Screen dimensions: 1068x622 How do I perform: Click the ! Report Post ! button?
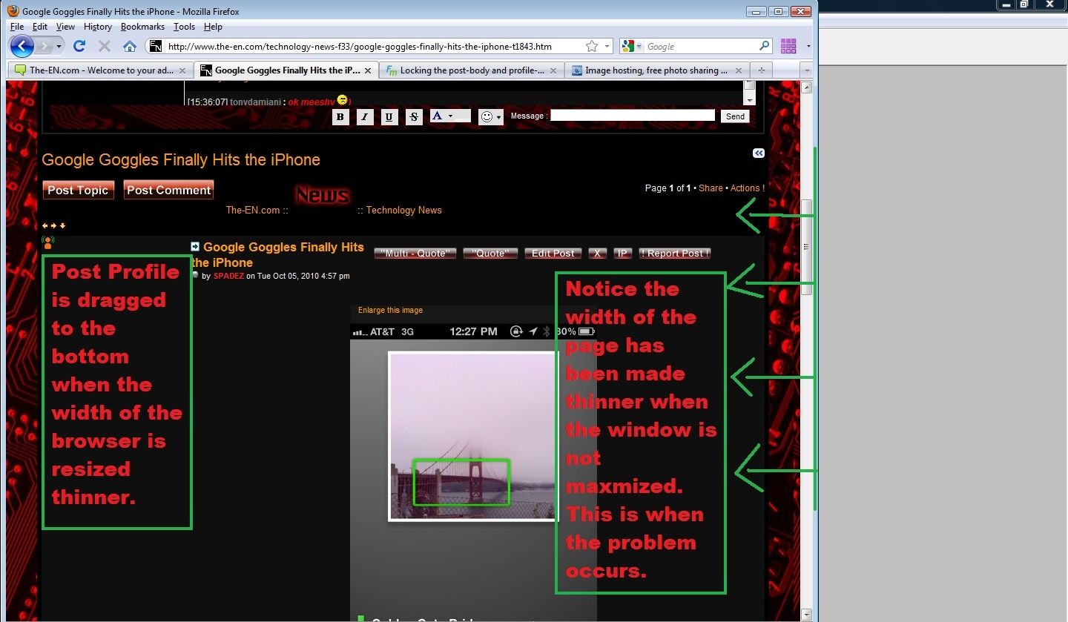(x=675, y=253)
